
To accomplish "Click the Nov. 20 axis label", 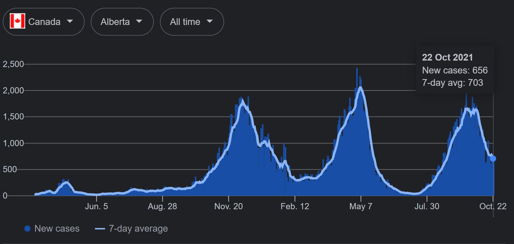I will (229, 206).
